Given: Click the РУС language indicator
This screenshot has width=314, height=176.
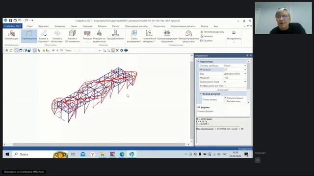Looking at the screenshot, I should [225, 154].
